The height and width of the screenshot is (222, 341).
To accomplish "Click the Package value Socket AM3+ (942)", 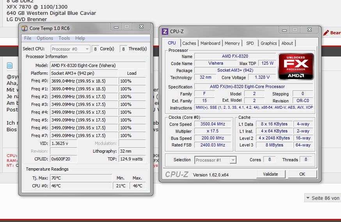I will pos(235,70).
